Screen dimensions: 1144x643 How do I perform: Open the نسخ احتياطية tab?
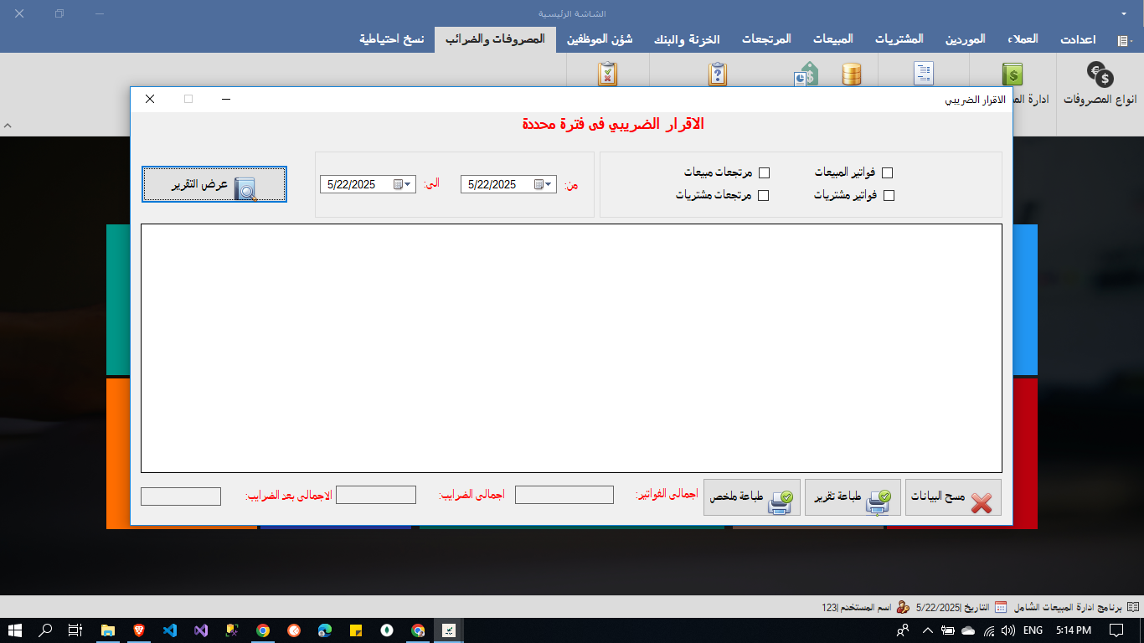point(390,39)
